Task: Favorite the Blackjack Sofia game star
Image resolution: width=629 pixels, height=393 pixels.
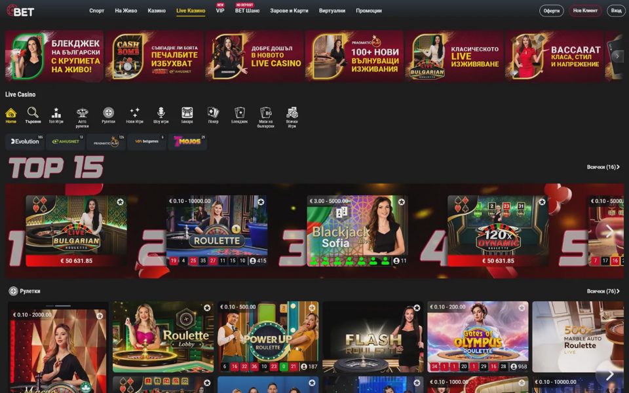Action: [x=402, y=202]
